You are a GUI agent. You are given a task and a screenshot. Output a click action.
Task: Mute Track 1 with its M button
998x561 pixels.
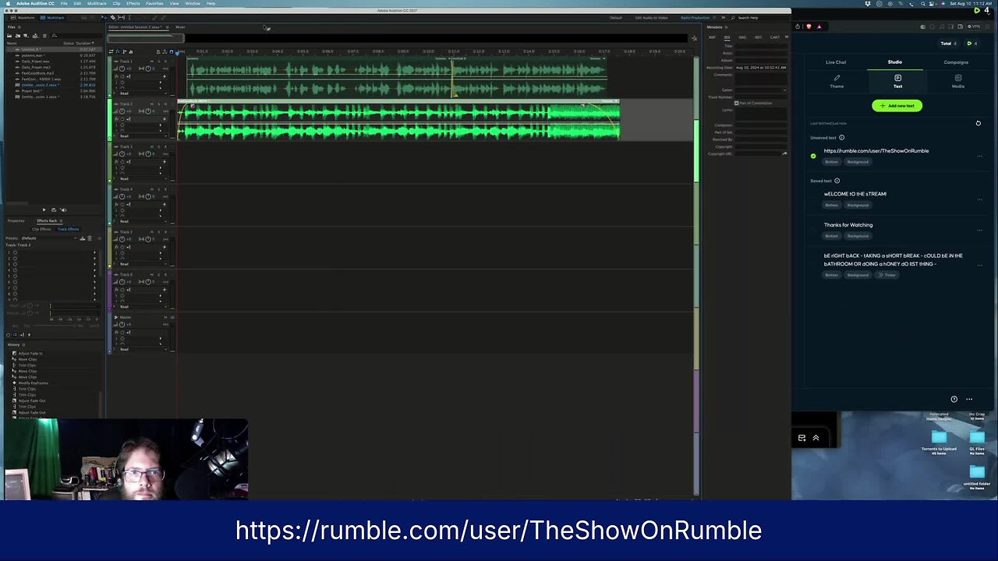[x=152, y=62]
